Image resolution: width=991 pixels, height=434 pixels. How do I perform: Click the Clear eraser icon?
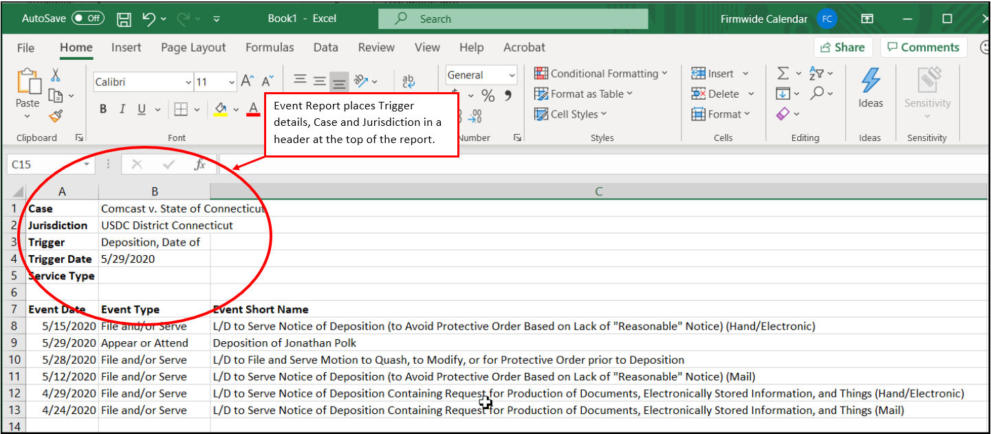[x=783, y=114]
